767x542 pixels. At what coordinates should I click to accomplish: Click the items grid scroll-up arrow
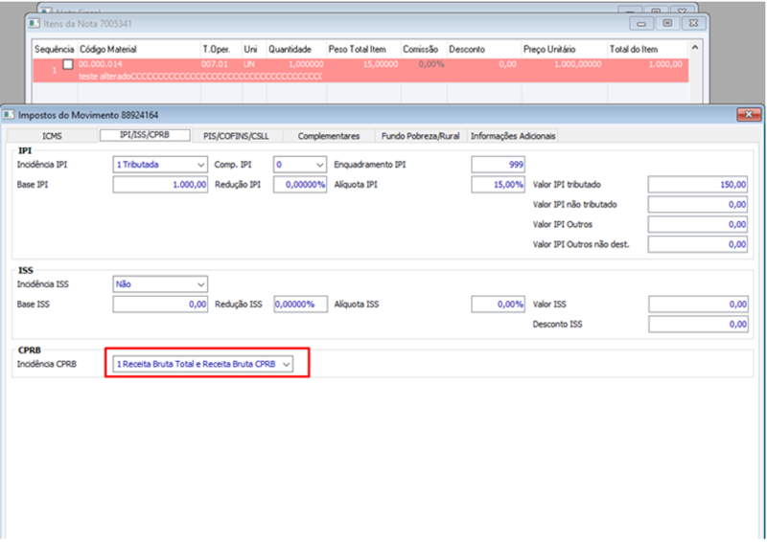pos(695,48)
